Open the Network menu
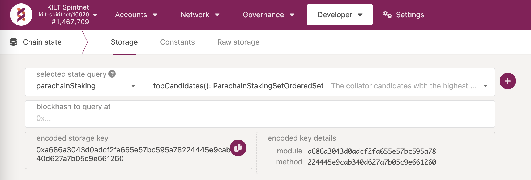 click(200, 15)
